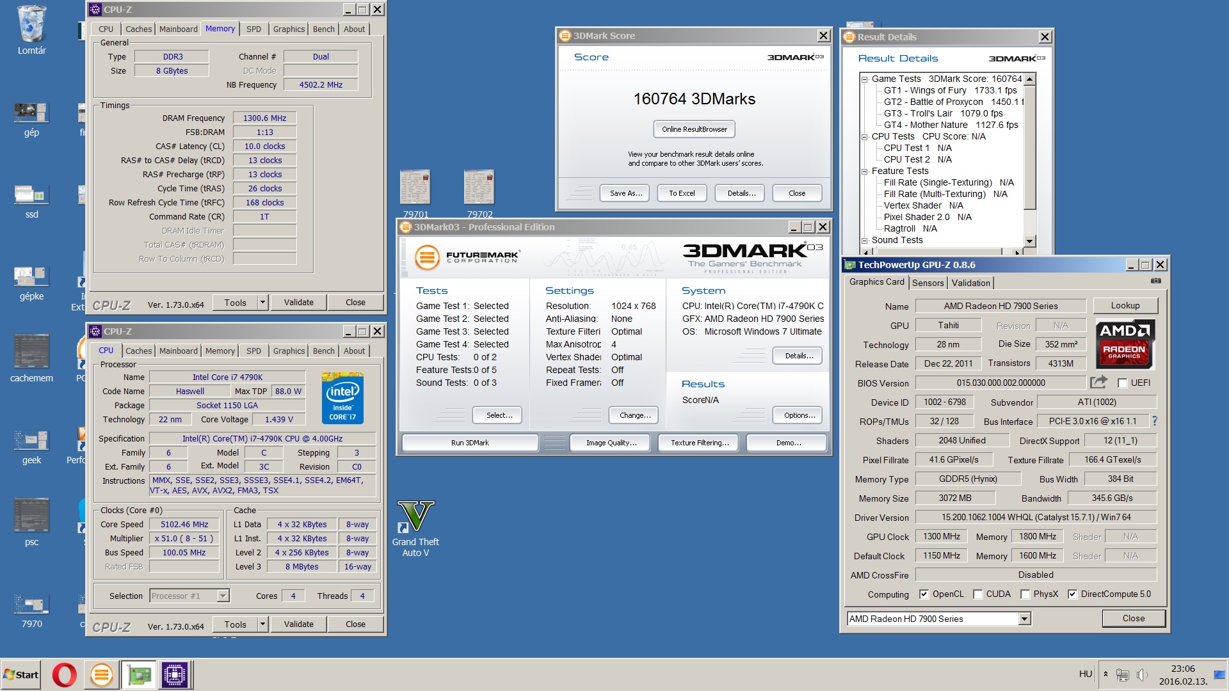This screenshot has width=1229, height=691.
Task: Click the GPU-Z screenshot camera icon
Action: 1155,281
